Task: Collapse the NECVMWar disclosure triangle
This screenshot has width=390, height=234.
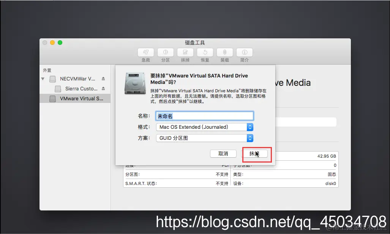Action: tap(43, 79)
